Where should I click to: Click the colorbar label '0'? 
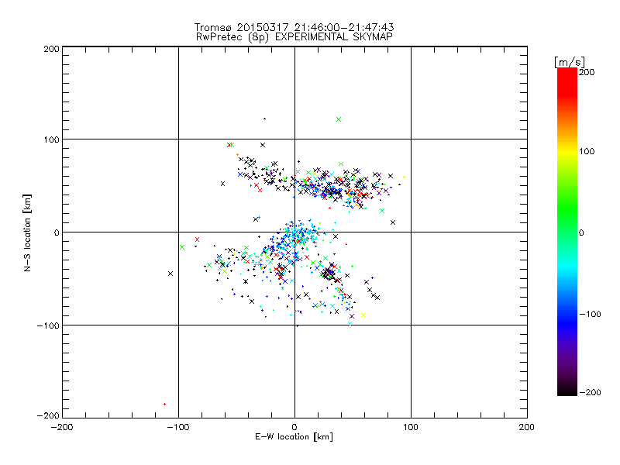tap(581, 232)
